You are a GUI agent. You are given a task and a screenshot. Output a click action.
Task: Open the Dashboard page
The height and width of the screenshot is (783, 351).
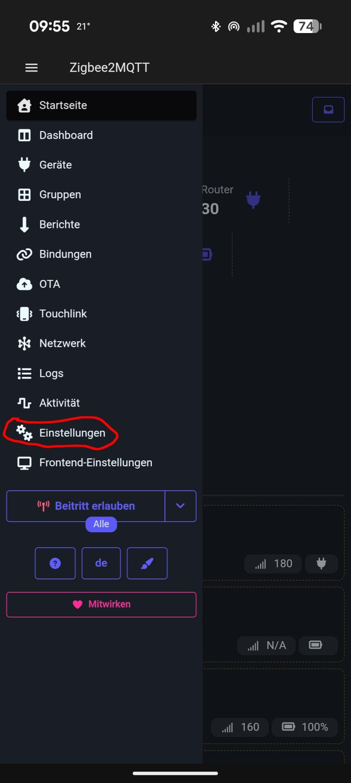(x=101, y=135)
